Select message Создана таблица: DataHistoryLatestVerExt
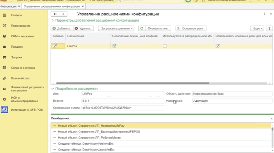The image size is (274, 153). click(x=161, y=149)
